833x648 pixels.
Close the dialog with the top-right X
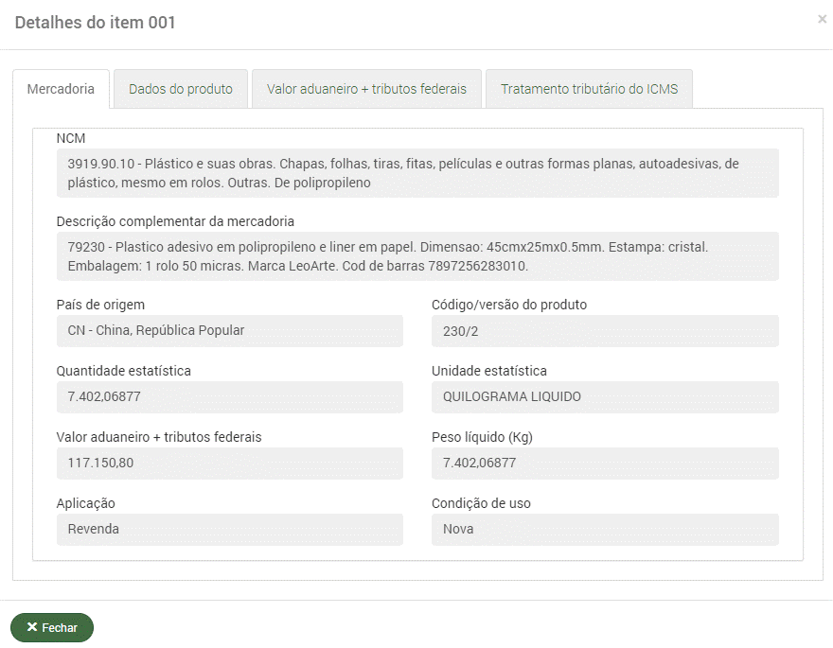click(822, 19)
